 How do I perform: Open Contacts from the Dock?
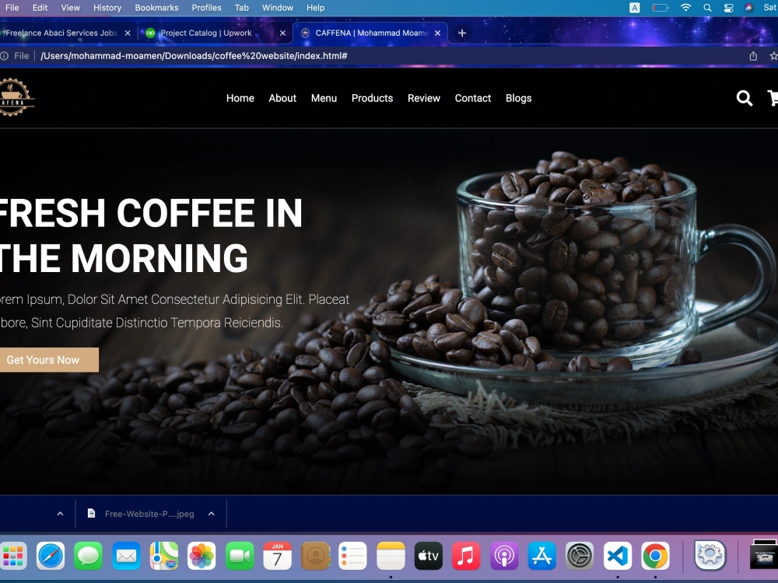(x=315, y=556)
